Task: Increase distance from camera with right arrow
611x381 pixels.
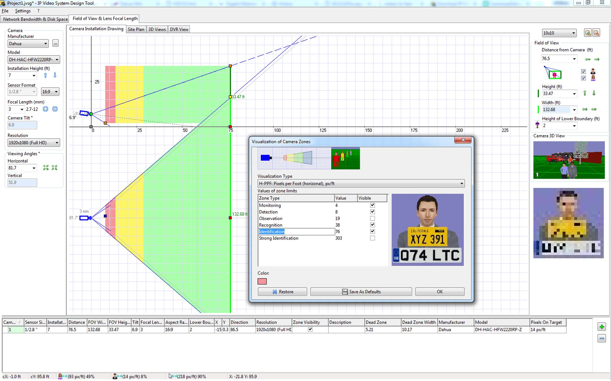Action: 597,59
